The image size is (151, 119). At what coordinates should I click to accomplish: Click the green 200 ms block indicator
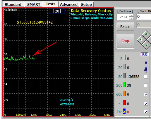[124, 85]
